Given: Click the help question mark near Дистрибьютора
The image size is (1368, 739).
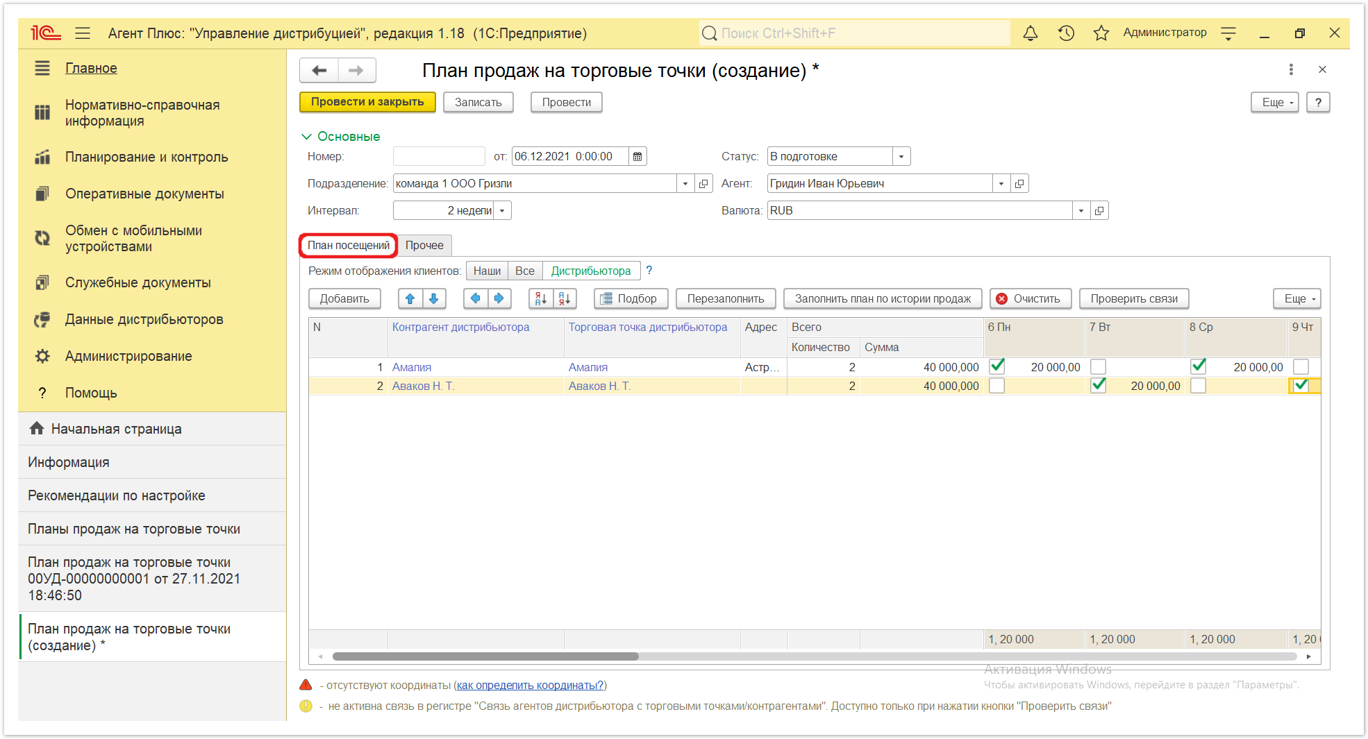Looking at the screenshot, I should point(649,271).
